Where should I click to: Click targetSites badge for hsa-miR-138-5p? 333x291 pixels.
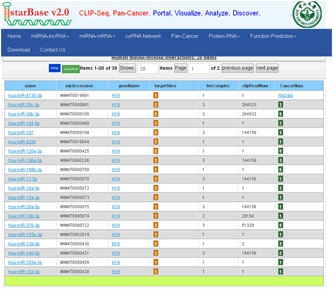click(156, 244)
